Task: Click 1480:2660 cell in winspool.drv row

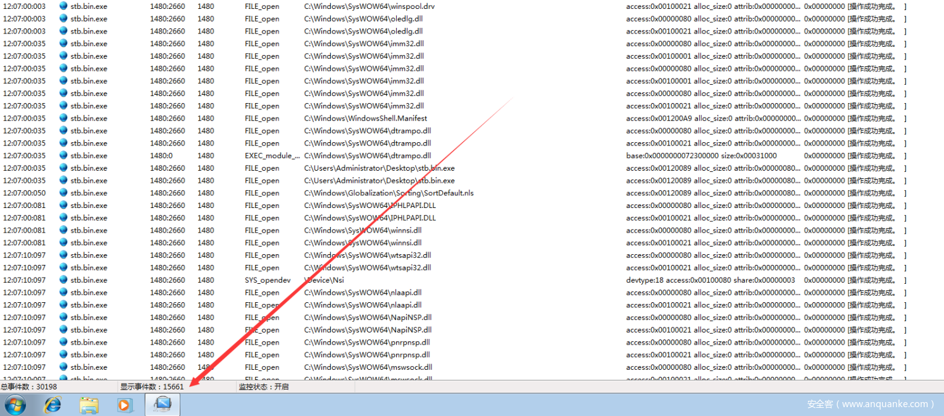Action: [x=168, y=6]
